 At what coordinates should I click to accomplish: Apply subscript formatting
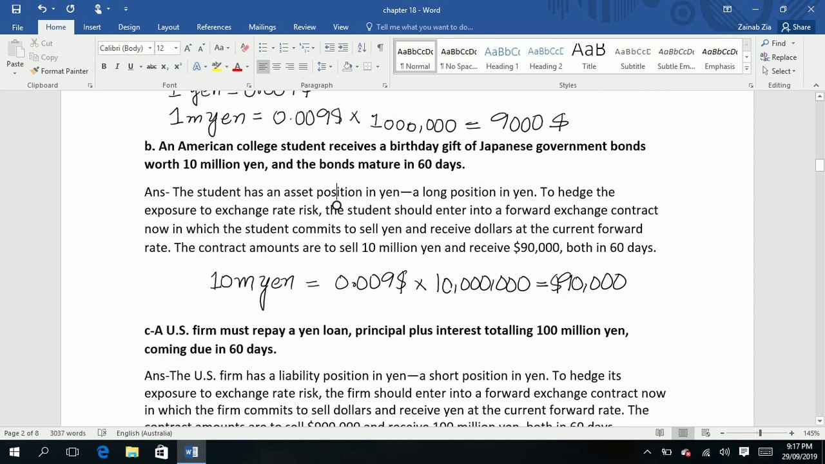coord(165,66)
